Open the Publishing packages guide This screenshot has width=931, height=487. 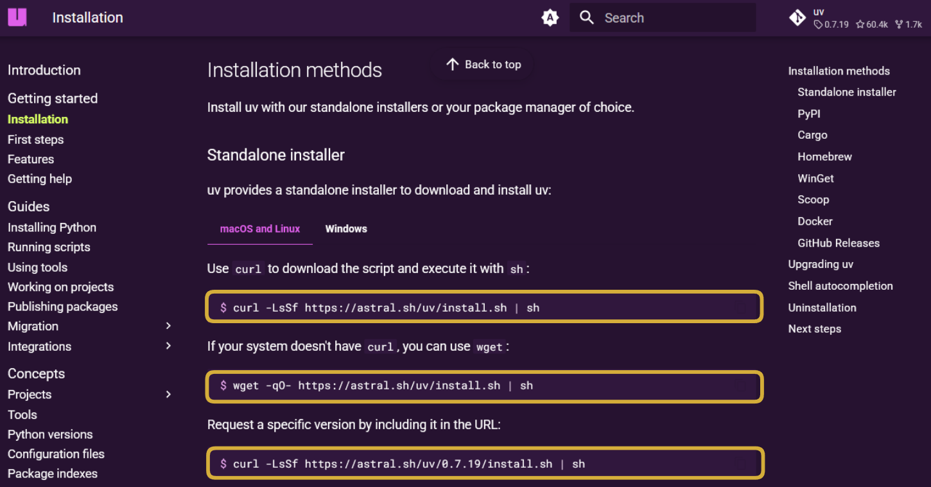pos(63,306)
